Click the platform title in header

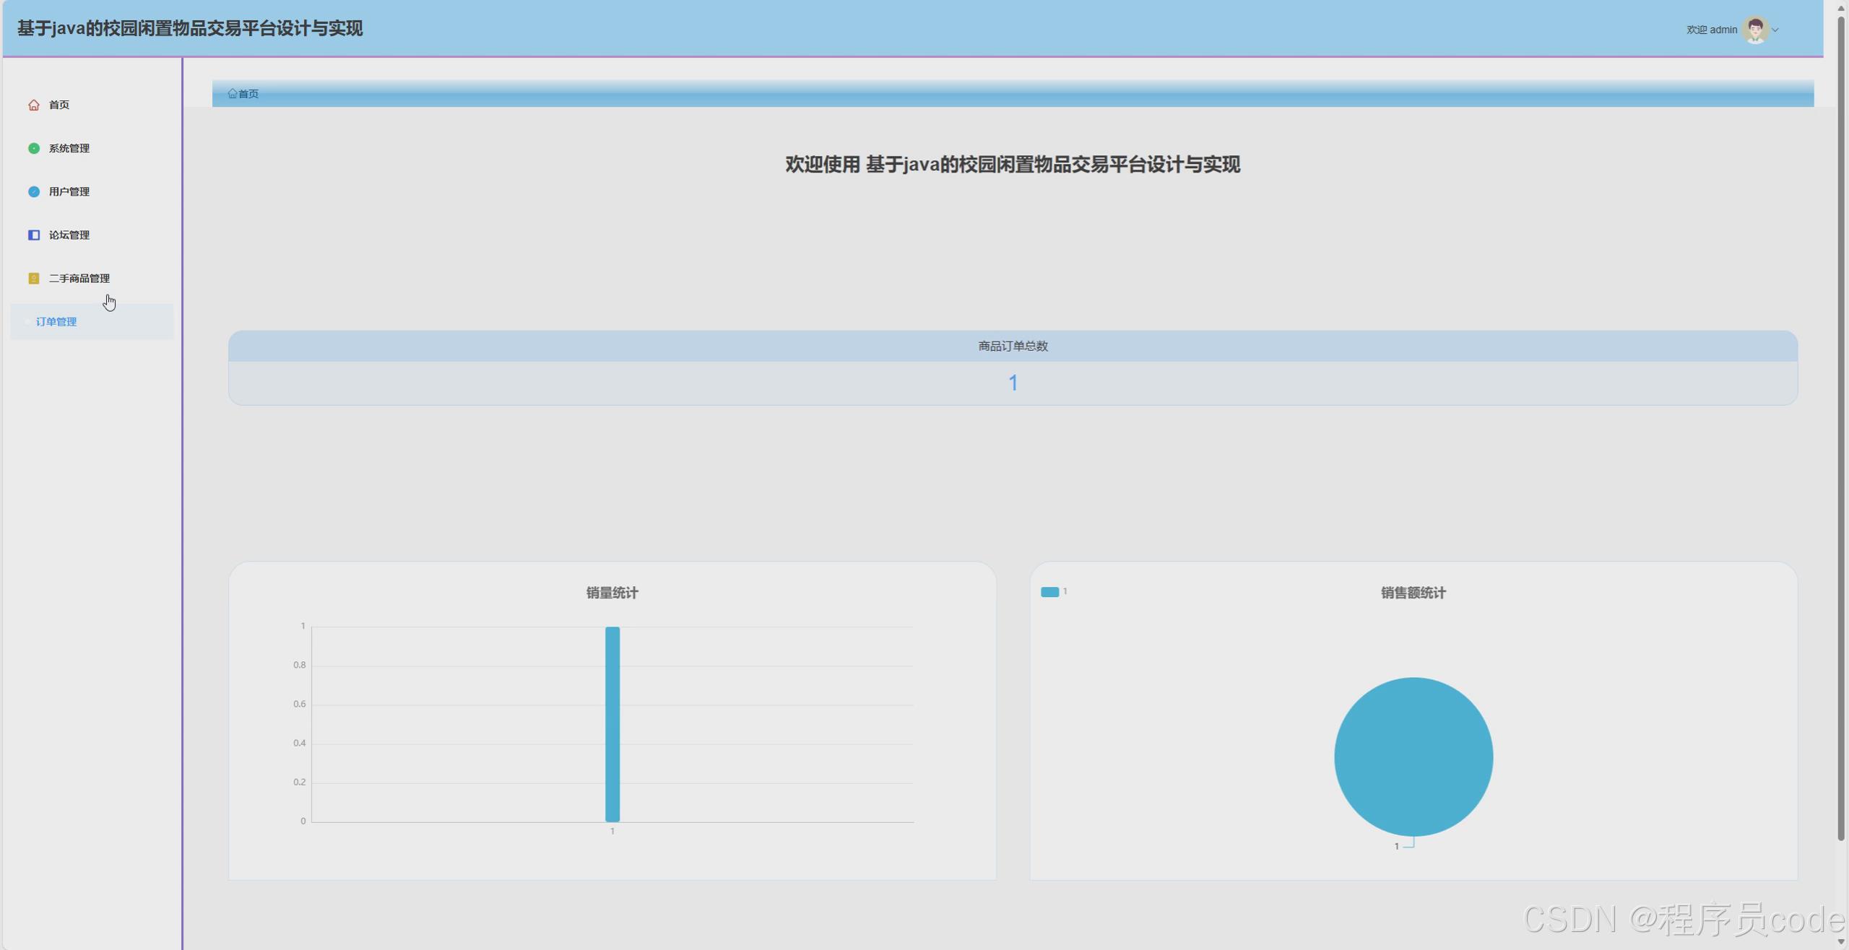(x=190, y=29)
